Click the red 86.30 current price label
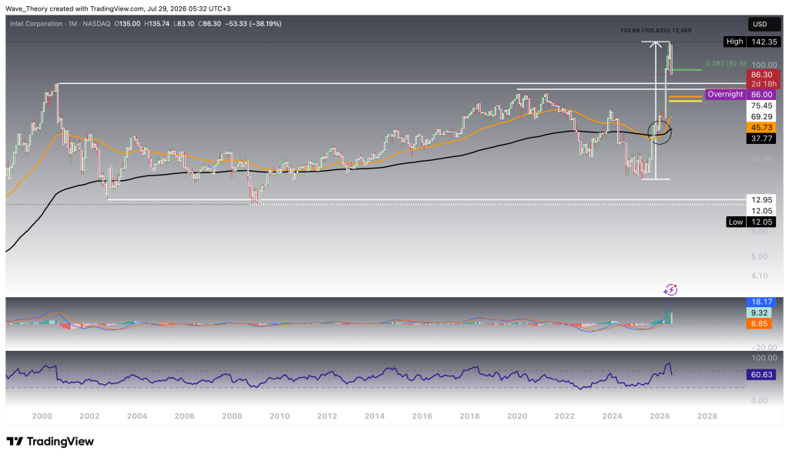Screen dimensions: 789x458 (763, 75)
